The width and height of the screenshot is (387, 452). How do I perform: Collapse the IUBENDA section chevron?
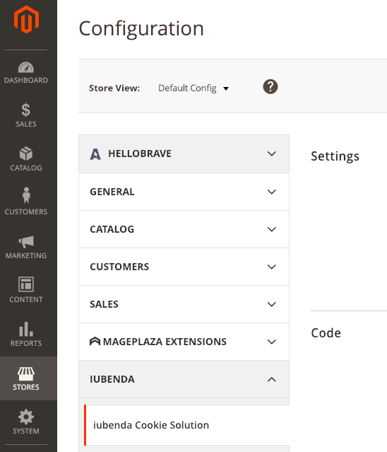pyautogui.click(x=272, y=379)
